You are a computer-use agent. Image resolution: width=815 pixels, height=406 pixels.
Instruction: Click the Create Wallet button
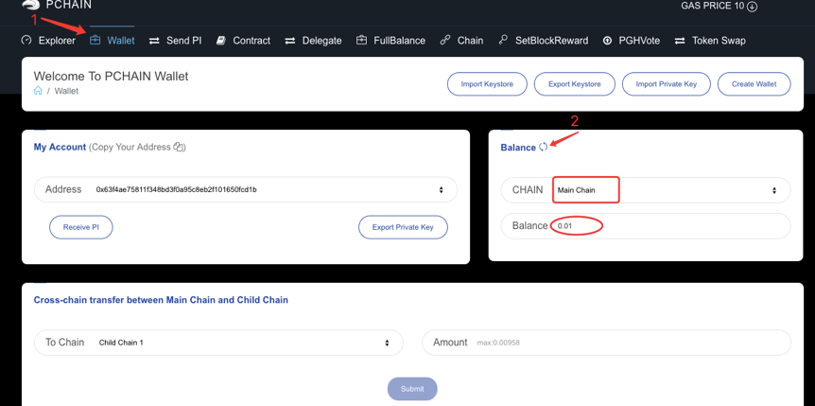pos(754,84)
